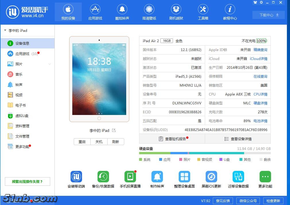Image resolution: width=290 pixels, height=205 pixels.
Task: Click the 硬盘容量 storage usage bar
Action: point(205,153)
